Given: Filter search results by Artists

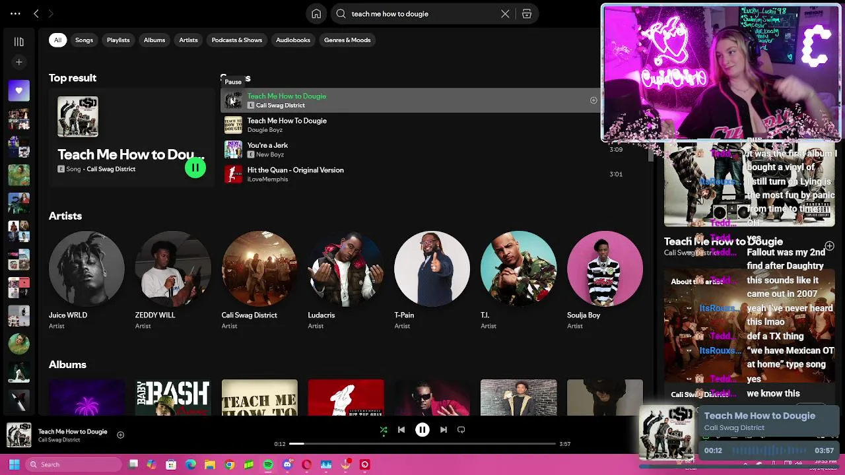Looking at the screenshot, I should (x=188, y=40).
